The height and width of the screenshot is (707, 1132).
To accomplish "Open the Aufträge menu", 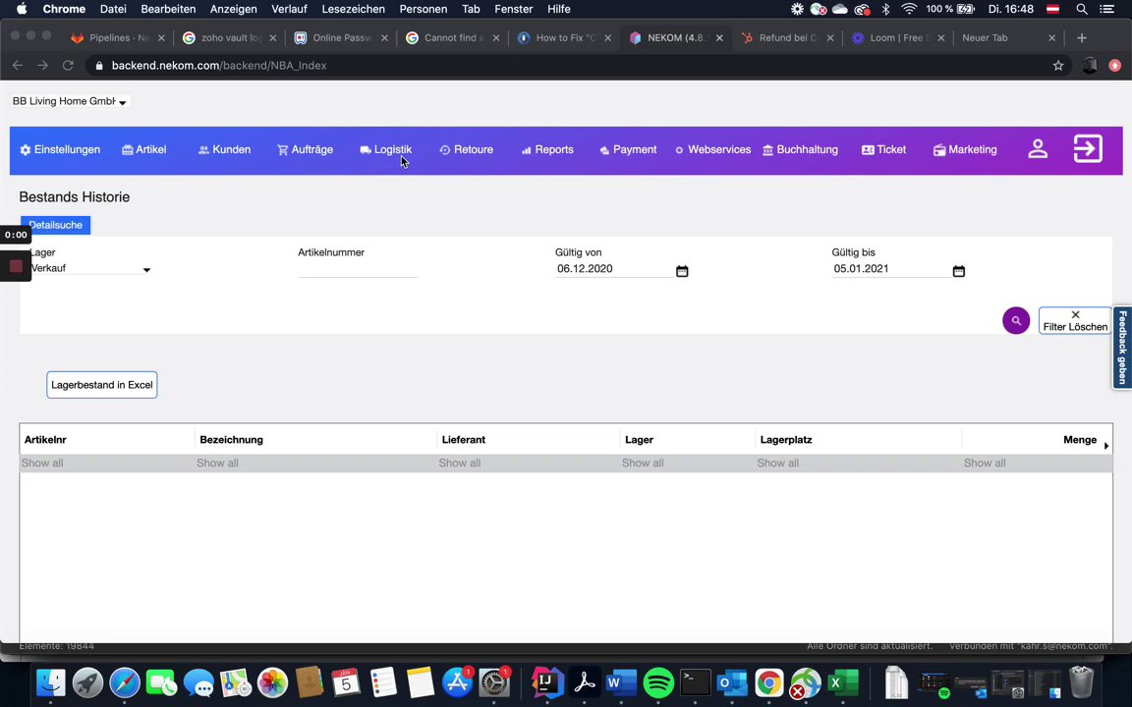I will (x=305, y=150).
